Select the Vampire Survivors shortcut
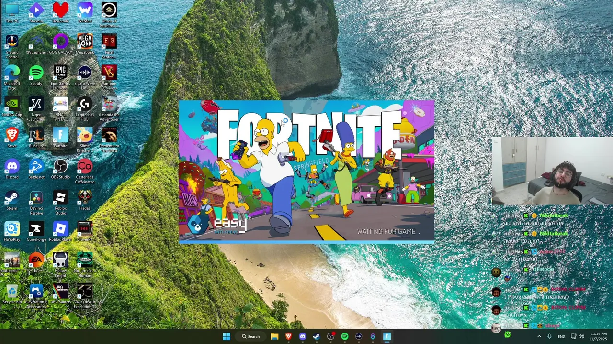613x344 pixels. coord(109,78)
